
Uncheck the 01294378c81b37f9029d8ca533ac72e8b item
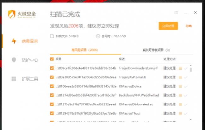tap(52, 113)
